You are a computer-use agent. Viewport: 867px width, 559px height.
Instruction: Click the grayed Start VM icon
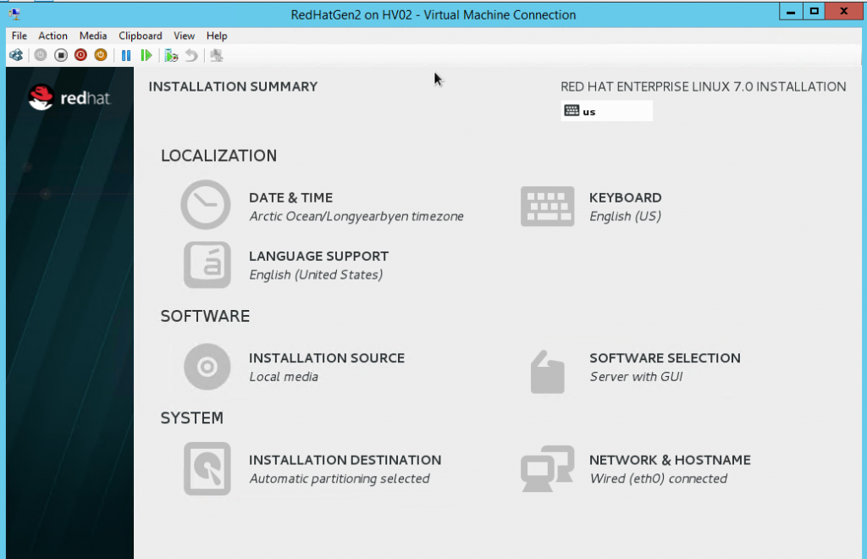[x=41, y=55]
